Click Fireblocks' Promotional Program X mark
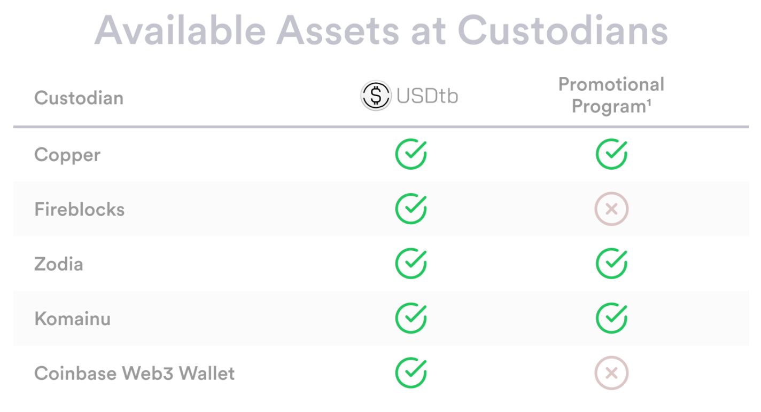Image resolution: width=761 pixels, height=412 pixels. 611,209
